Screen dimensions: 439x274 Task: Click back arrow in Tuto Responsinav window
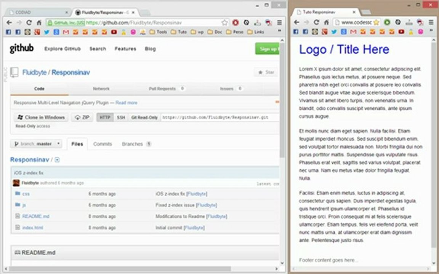296,22
